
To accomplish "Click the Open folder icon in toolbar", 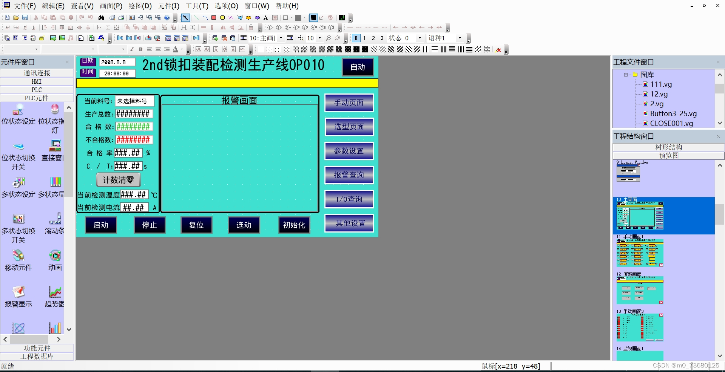I will [x=16, y=18].
